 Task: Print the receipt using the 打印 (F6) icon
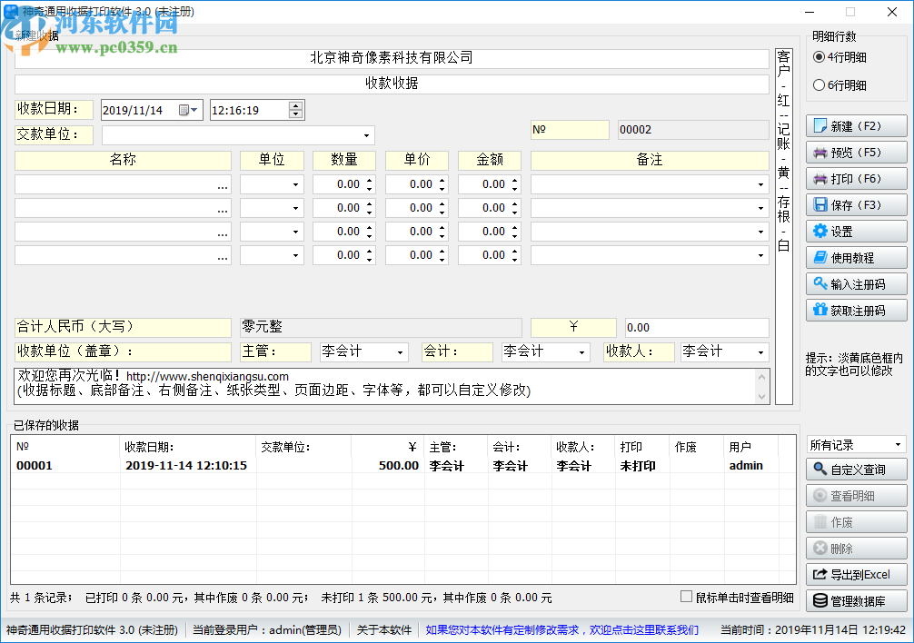pos(855,178)
